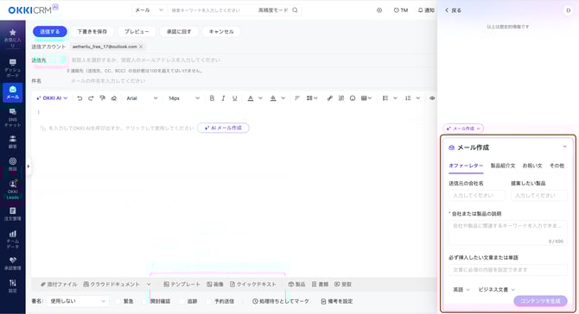Open the business document style dropdown
579x314 pixels.
point(496,290)
